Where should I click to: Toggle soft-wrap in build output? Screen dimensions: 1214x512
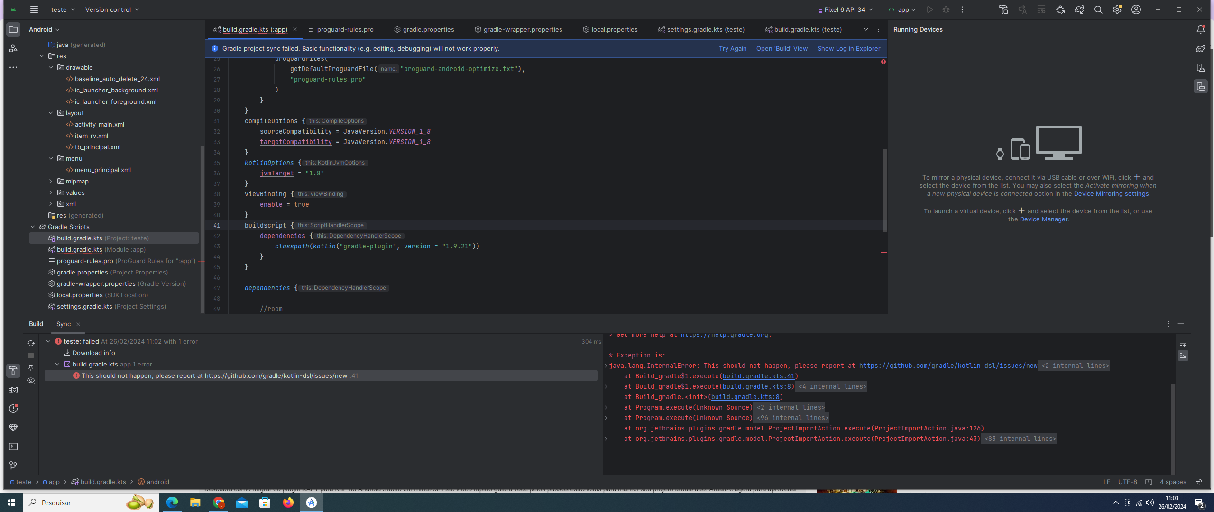click(x=1183, y=343)
